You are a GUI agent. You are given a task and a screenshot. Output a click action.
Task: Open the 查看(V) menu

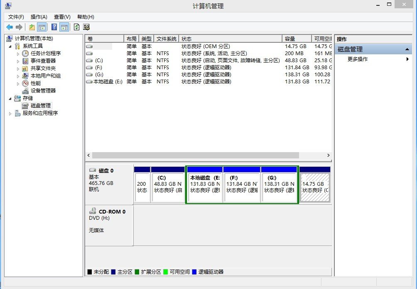click(62, 17)
